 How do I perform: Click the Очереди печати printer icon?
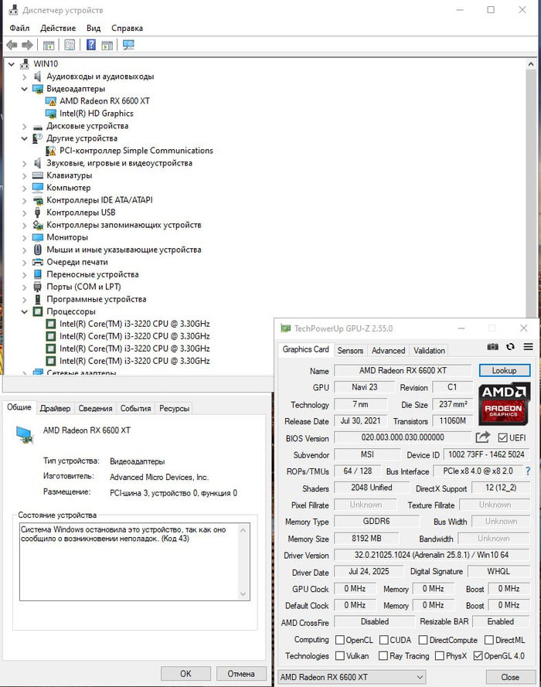[x=38, y=262]
